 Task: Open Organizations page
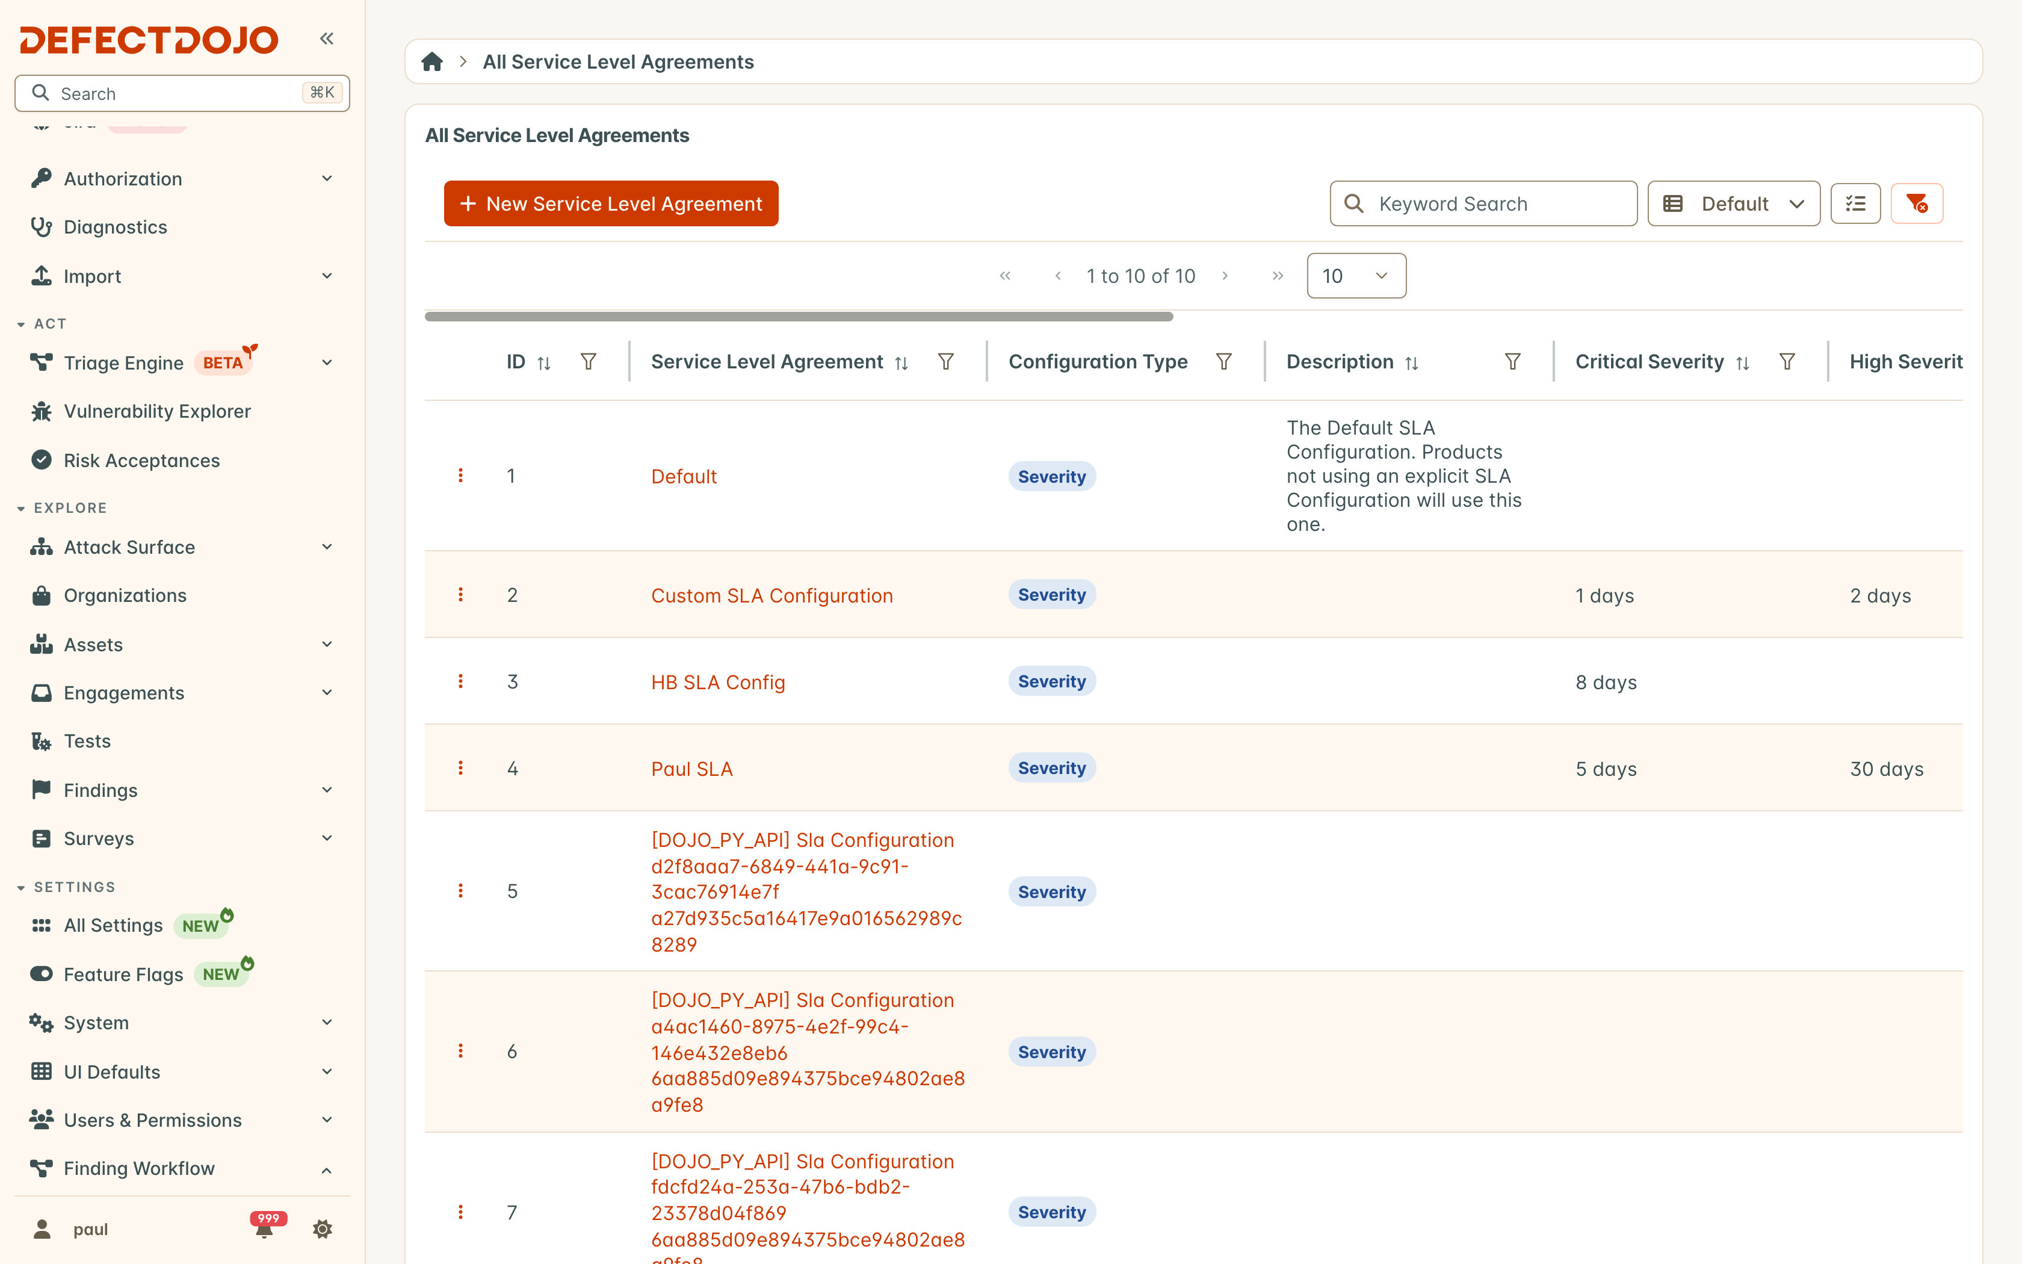tap(125, 595)
